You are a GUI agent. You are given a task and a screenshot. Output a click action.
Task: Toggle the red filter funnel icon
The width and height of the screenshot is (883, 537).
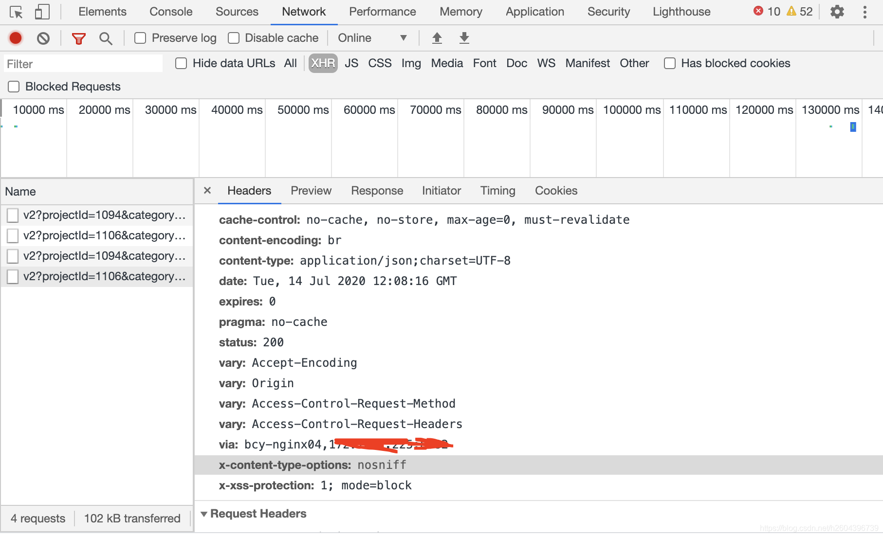coord(78,38)
